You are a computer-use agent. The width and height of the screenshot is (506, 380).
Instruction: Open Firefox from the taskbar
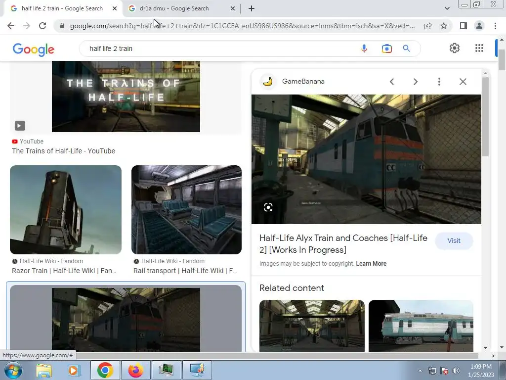coord(135,370)
